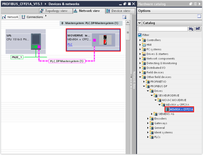The image size is (203, 155).
Task: Toggle the Filter checkbox in Catalog
Action: point(140,35)
